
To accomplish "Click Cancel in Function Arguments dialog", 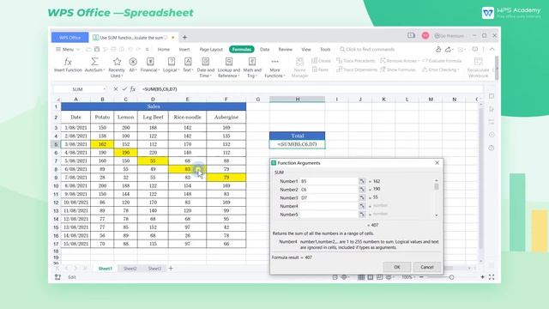I will tap(427, 267).
